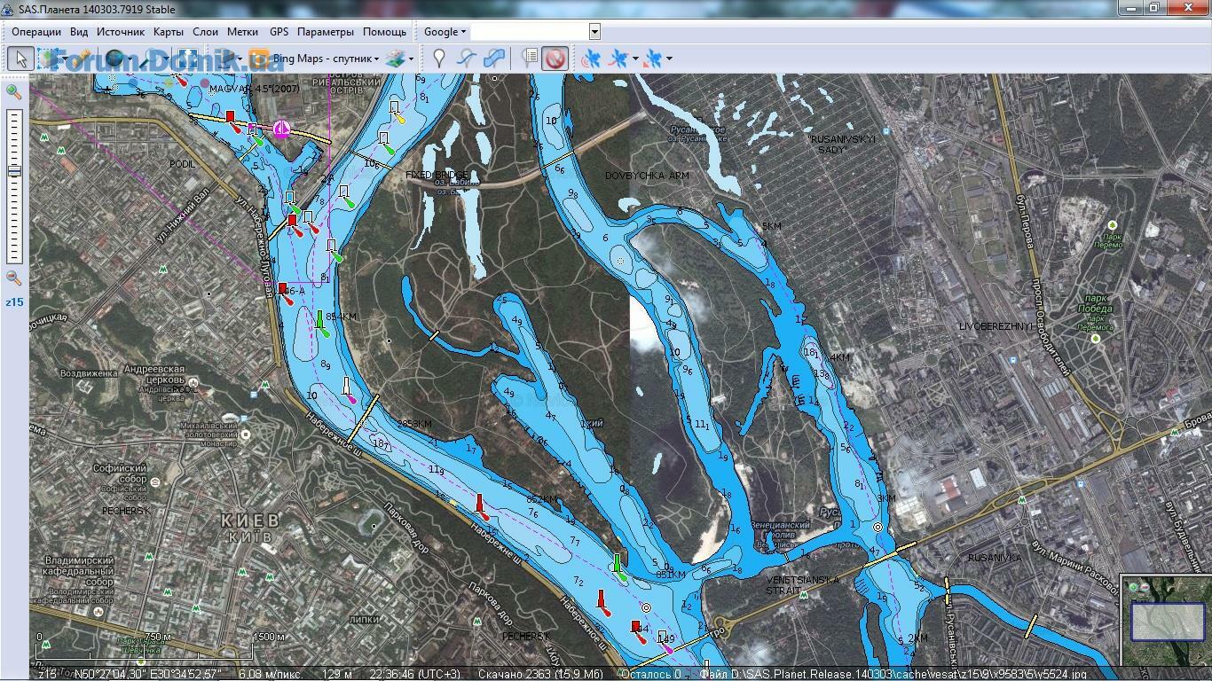Click the DOVBYCHKA ARM map label
1212x681 pixels.
point(647,176)
